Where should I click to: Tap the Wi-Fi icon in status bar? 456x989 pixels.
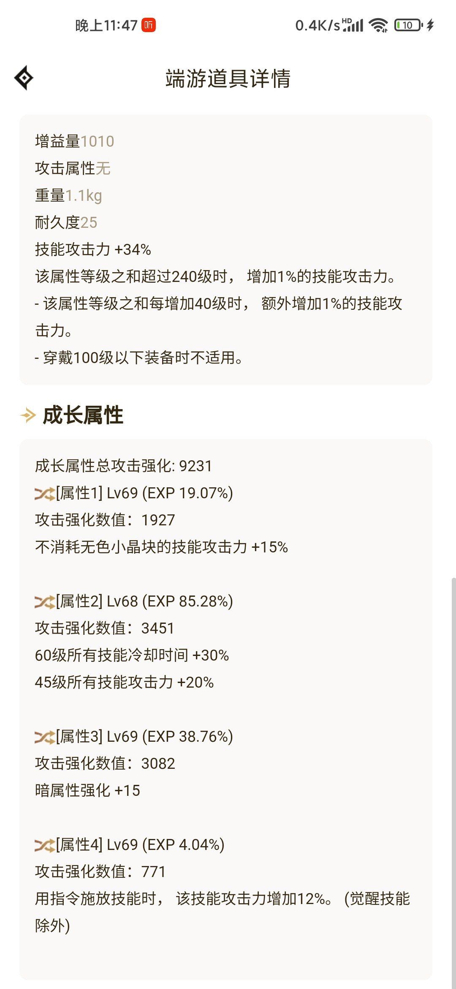click(378, 25)
